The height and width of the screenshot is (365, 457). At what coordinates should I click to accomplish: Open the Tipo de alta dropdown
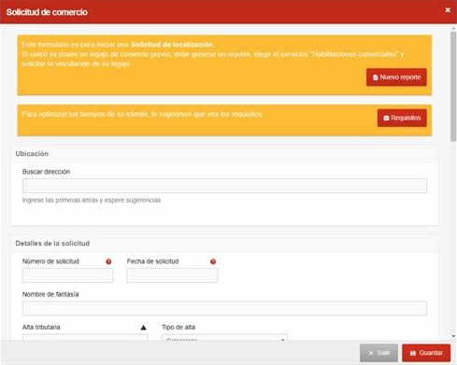coord(224,338)
